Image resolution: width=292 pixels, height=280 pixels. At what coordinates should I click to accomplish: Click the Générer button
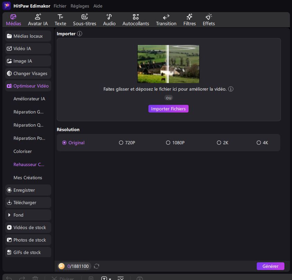click(271, 266)
